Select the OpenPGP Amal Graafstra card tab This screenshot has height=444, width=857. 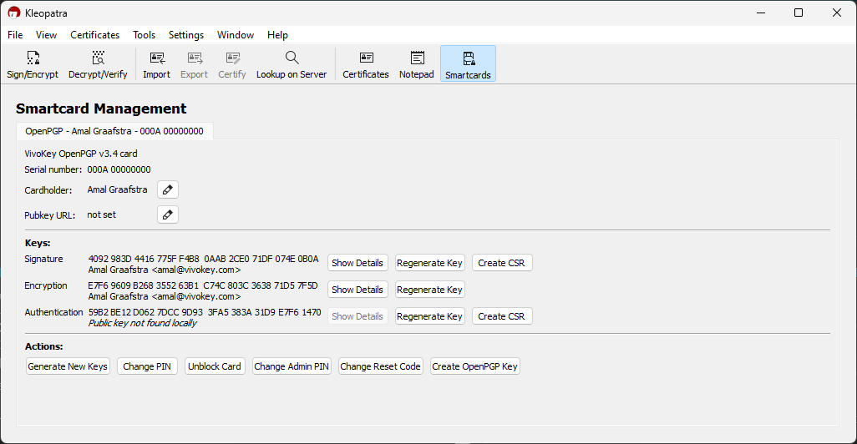[x=114, y=131]
